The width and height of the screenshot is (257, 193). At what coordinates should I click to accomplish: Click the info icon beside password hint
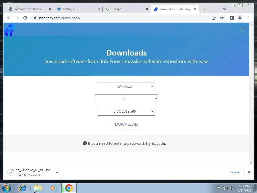tap(85, 143)
